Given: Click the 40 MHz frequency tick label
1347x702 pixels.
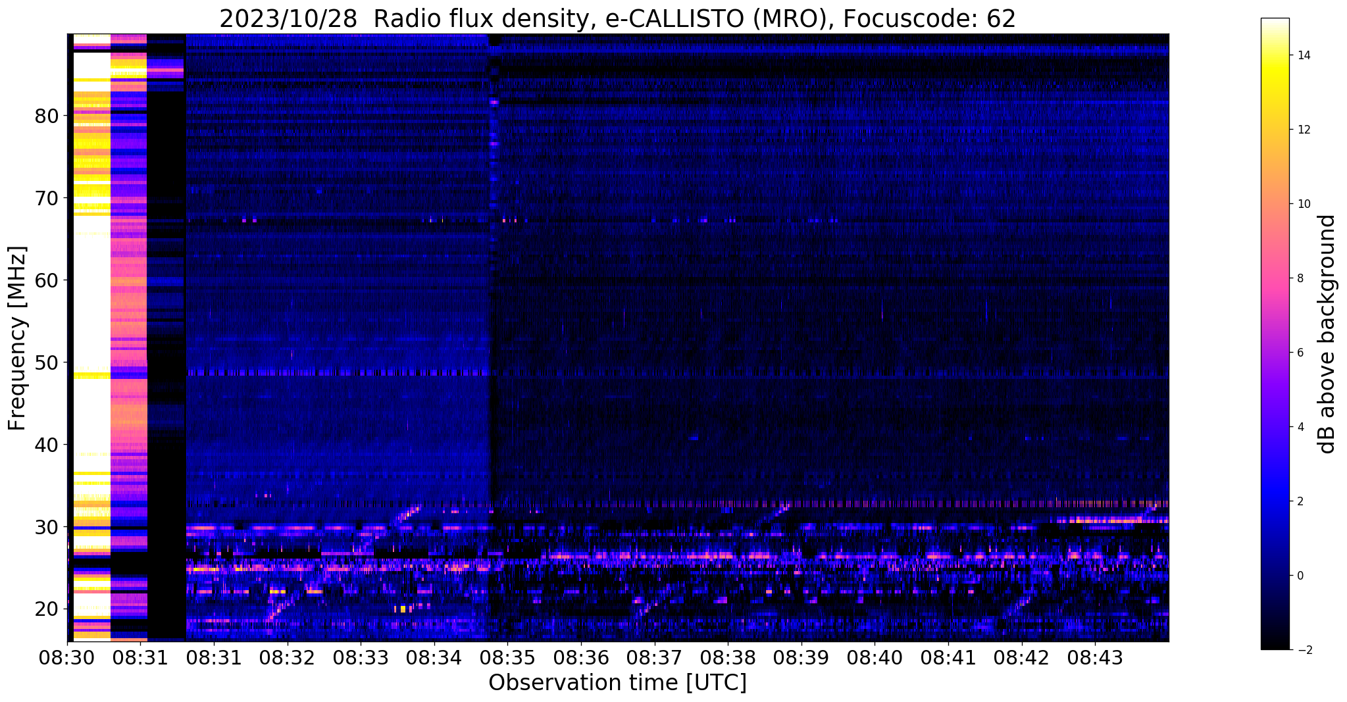Looking at the screenshot, I should point(47,445).
